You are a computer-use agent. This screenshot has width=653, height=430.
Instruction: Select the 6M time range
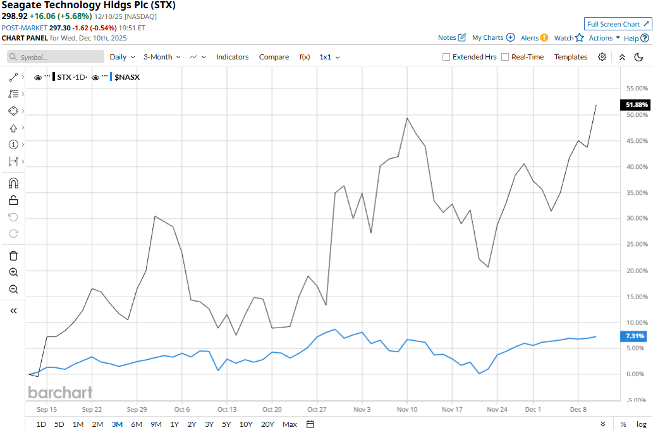(x=137, y=424)
